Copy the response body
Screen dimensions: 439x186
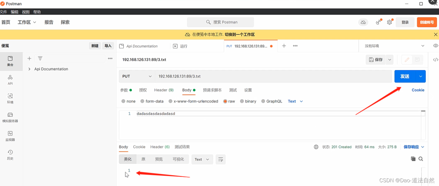413,158
